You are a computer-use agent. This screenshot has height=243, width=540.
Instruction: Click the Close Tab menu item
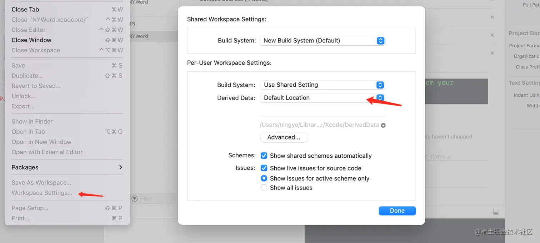pyautogui.click(x=67, y=10)
